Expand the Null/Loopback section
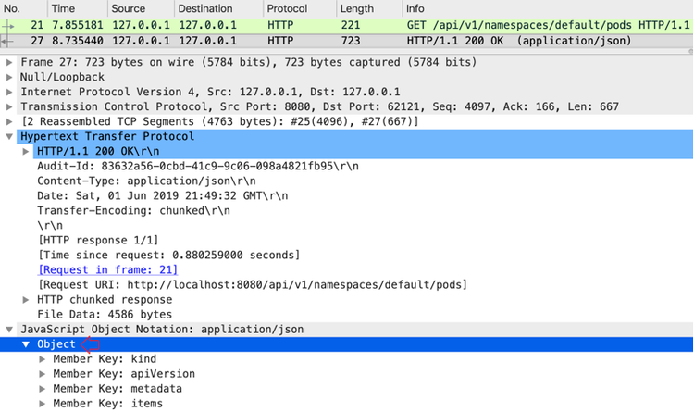694x412 pixels. pos(9,77)
